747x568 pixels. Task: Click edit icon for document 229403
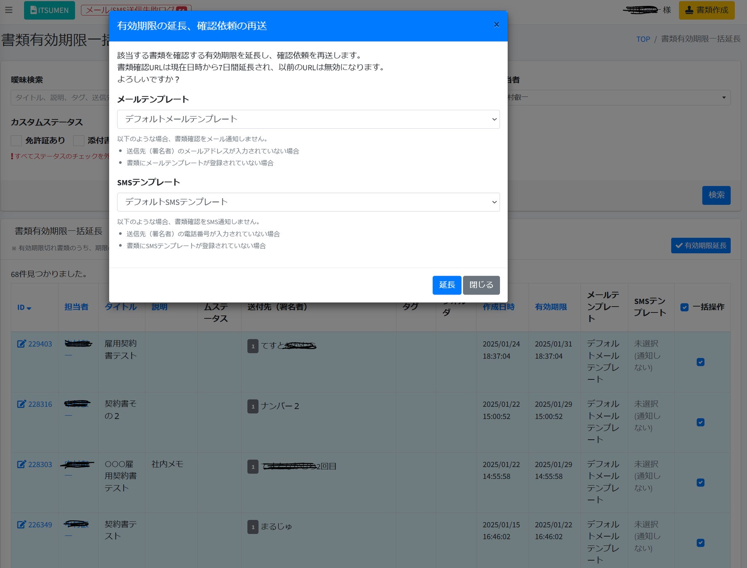(x=21, y=344)
